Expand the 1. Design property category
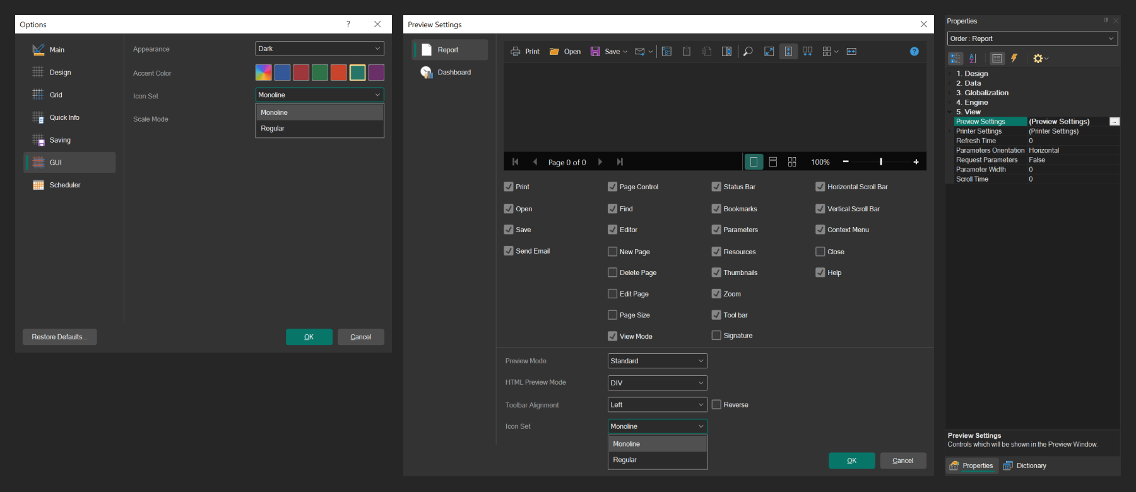Viewport: 1136px width, 492px height. click(950, 74)
